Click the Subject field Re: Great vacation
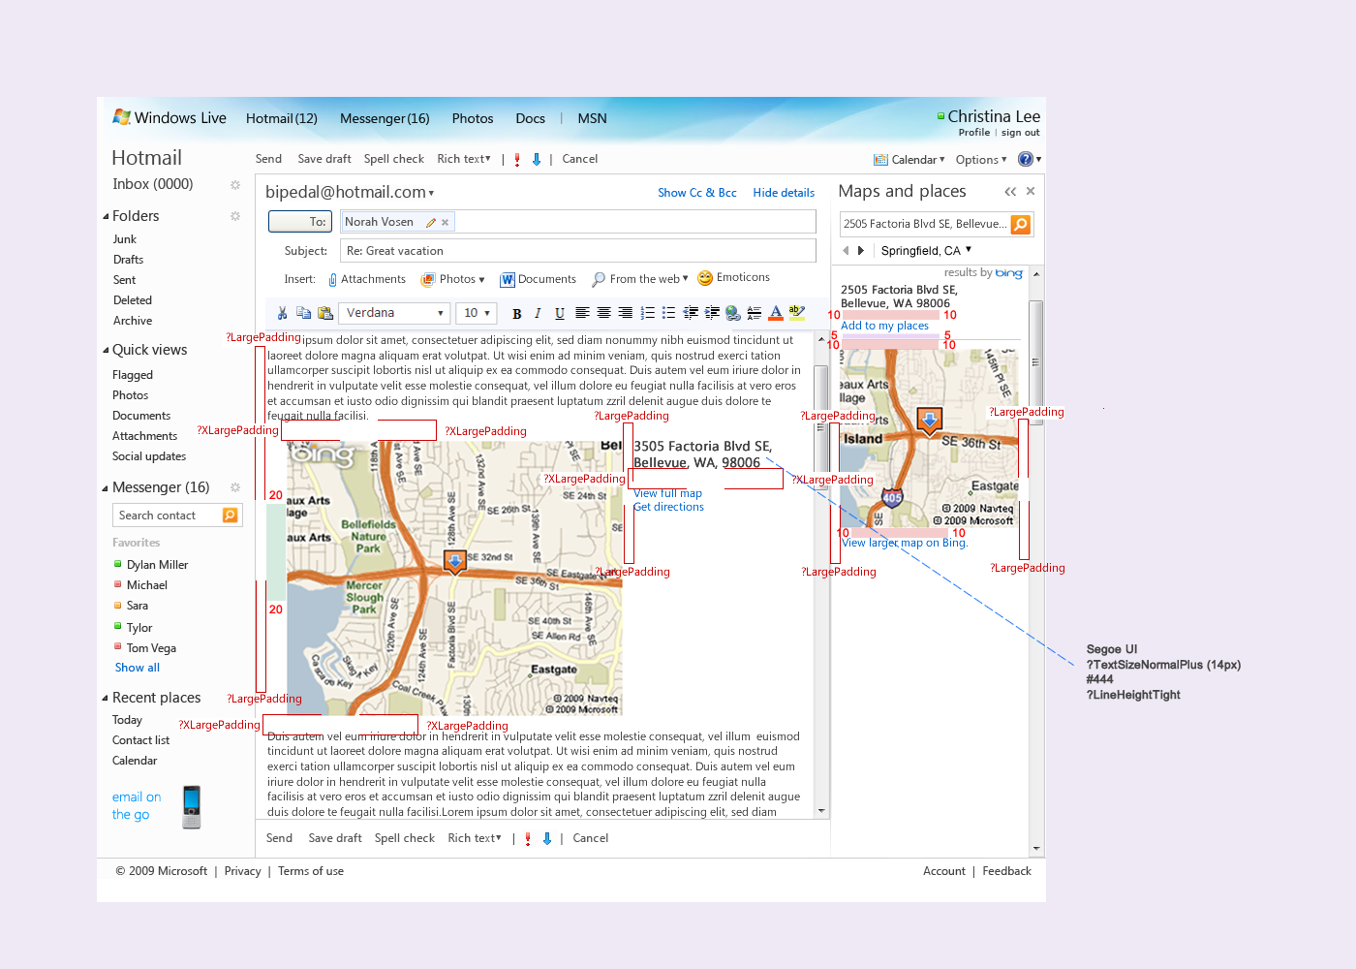1356x969 pixels. click(578, 251)
